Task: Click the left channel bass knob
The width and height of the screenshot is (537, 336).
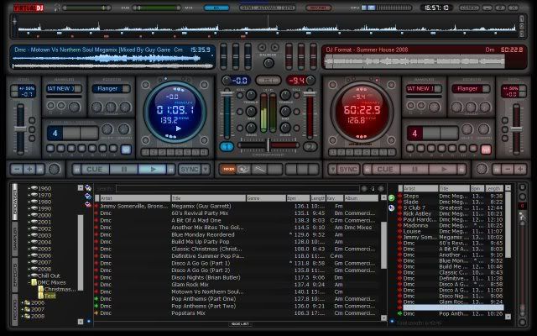Action: [251, 128]
